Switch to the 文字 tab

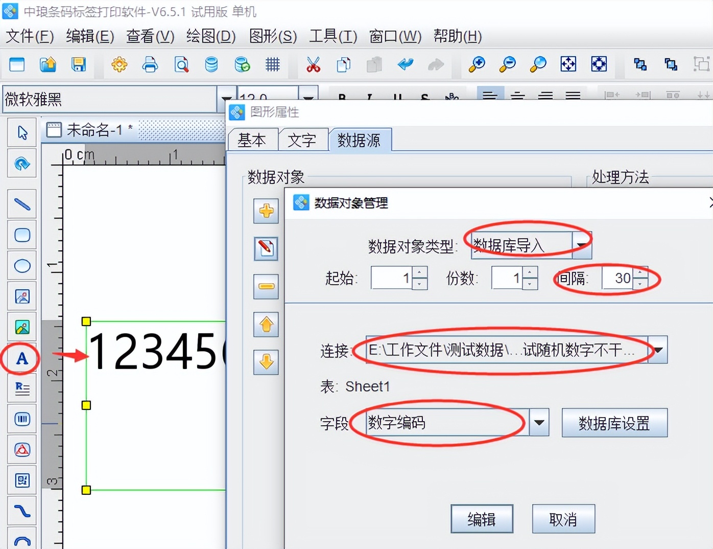pos(302,140)
